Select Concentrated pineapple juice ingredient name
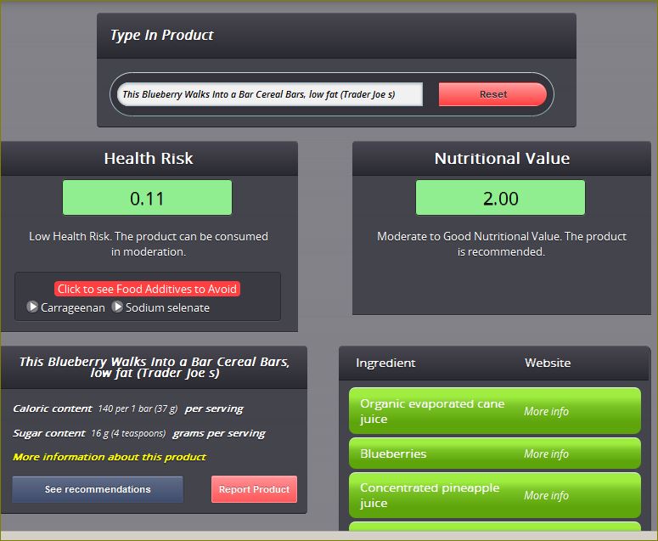This screenshot has height=541, width=658. 430,495
